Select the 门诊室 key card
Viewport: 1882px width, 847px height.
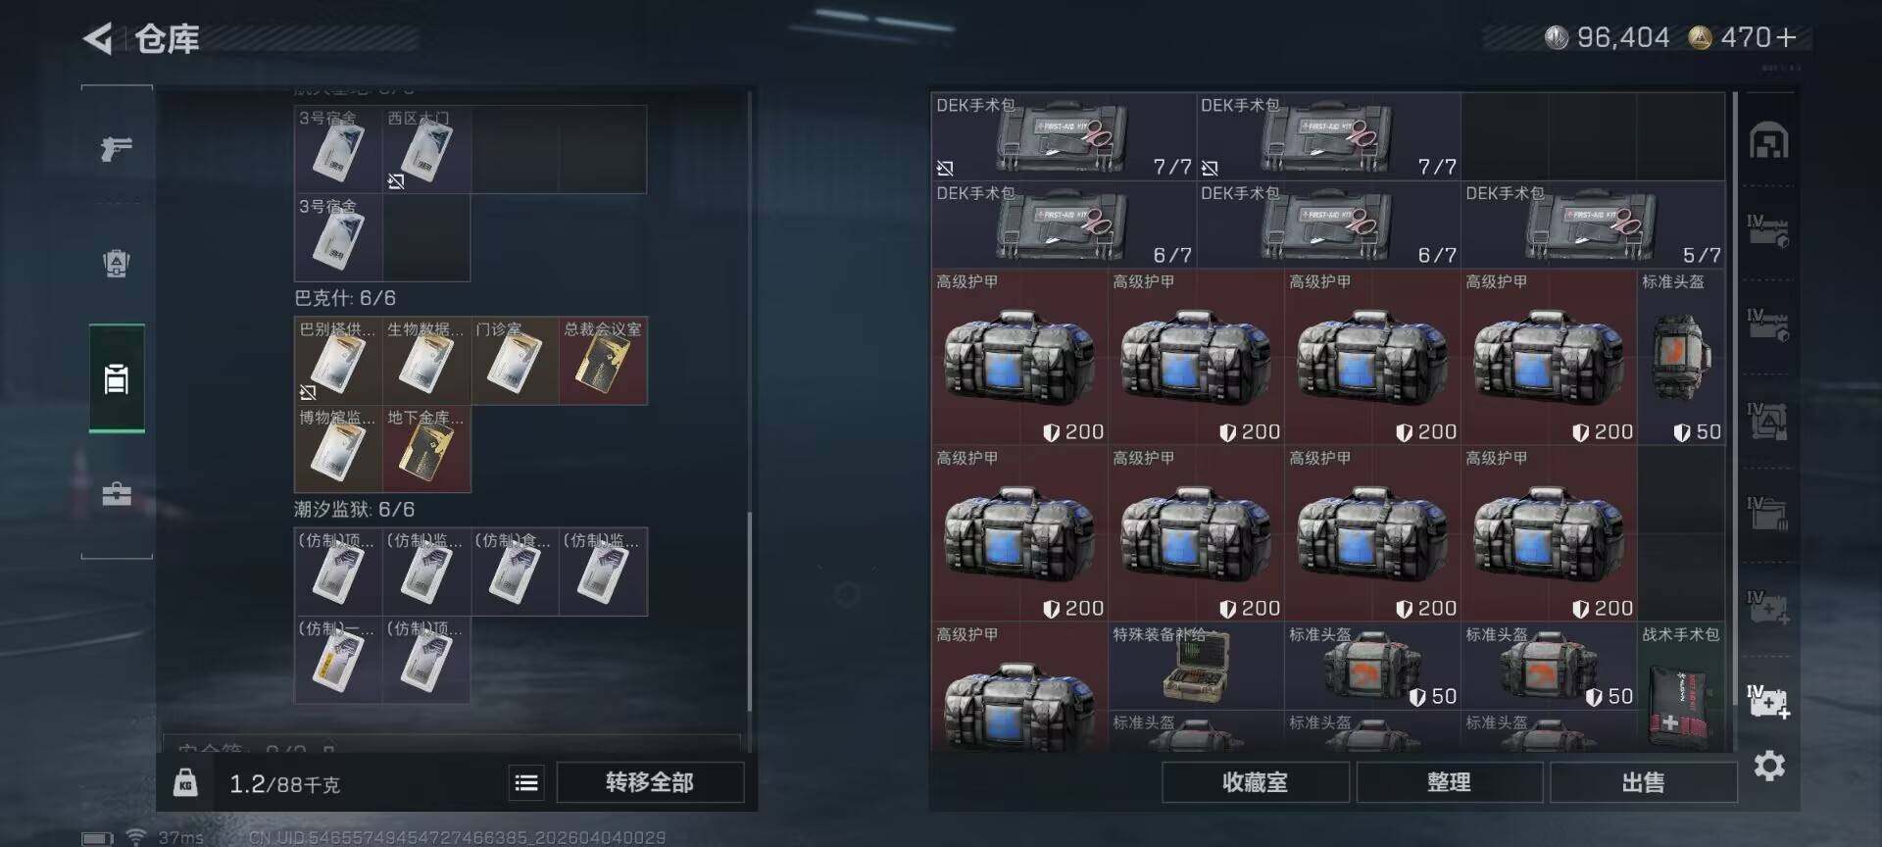click(x=515, y=361)
